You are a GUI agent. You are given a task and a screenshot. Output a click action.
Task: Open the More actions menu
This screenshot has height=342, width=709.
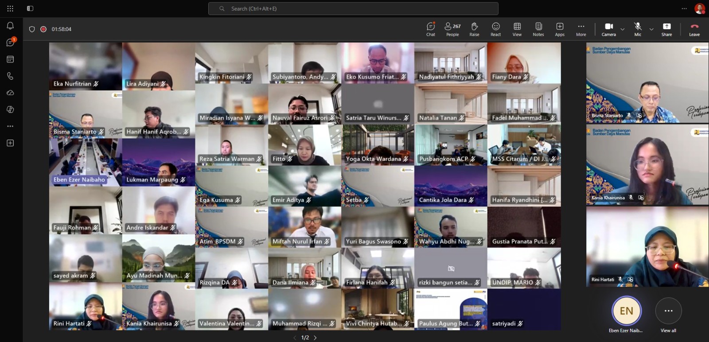click(581, 29)
